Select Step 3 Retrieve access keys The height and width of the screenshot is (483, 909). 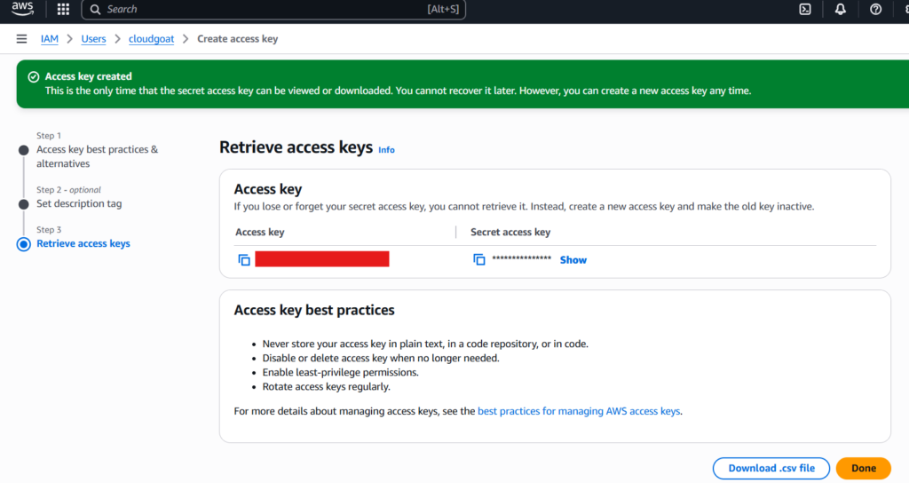(x=83, y=243)
